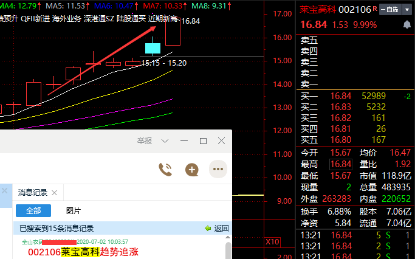Image resolution: width=415 pixels, height=259 pixels.
Task: Open the dropdown arrow beside 自选
Action: 407,10
